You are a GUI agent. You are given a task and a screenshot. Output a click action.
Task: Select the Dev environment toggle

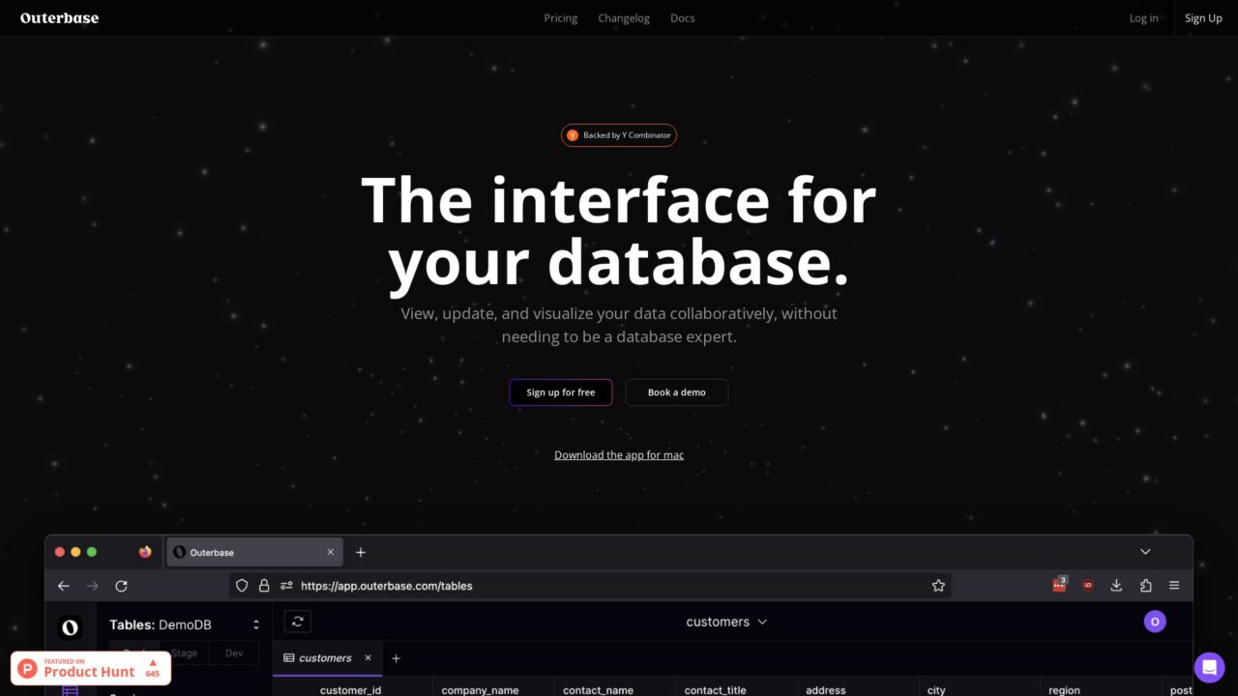coord(233,652)
